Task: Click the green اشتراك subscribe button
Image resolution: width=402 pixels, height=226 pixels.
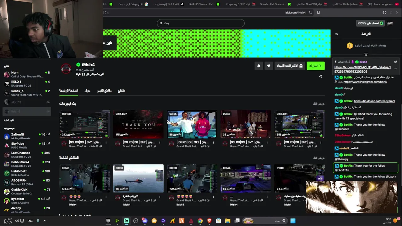Action: [x=315, y=66]
